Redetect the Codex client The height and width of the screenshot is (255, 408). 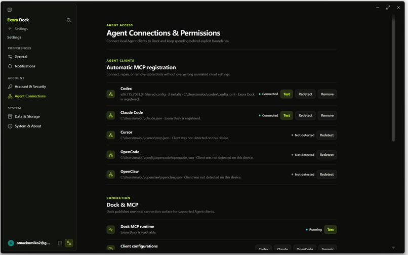(305, 94)
